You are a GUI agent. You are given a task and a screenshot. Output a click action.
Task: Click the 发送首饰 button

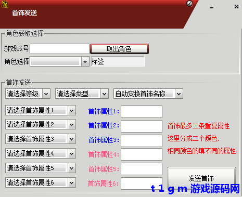[201, 178]
